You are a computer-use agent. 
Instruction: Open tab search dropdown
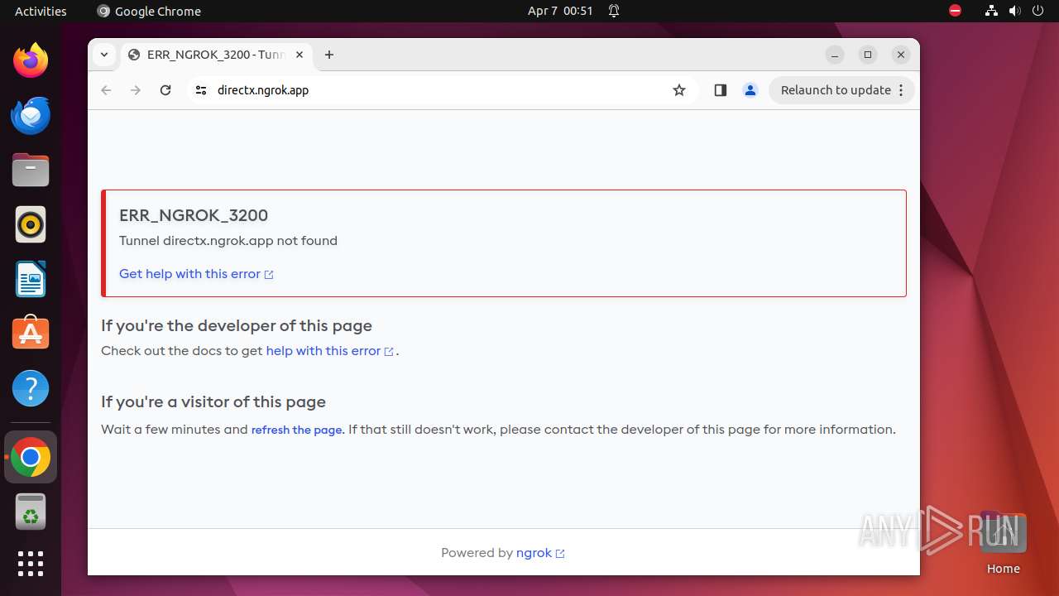click(103, 55)
